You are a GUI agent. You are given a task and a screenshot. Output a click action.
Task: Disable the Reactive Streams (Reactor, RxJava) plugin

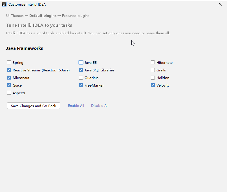pyautogui.click(x=9, y=70)
